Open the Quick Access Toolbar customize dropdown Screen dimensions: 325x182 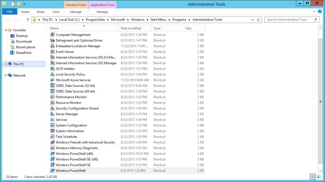tap(24, 4)
